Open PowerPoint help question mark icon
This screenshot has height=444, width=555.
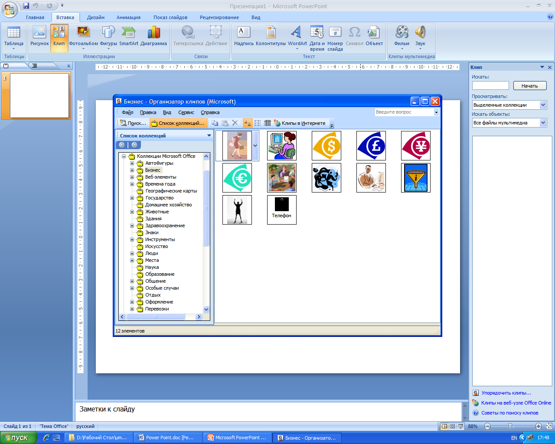550,17
